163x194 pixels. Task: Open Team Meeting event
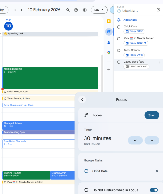coord(39,132)
